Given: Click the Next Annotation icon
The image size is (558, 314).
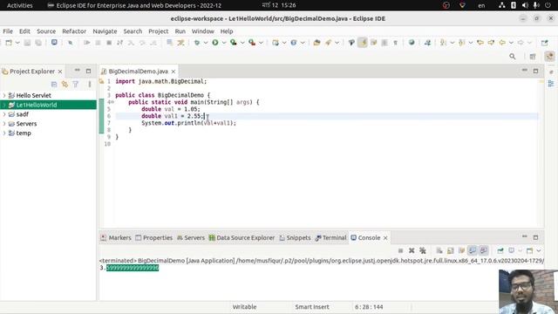Looking at the screenshot, I should pyautogui.click(x=443, y=43).
